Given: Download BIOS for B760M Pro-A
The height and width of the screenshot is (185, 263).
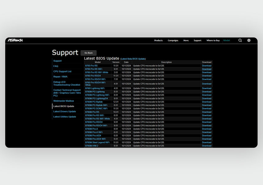Looking at the screenshot, I should (x=207, y=129).
